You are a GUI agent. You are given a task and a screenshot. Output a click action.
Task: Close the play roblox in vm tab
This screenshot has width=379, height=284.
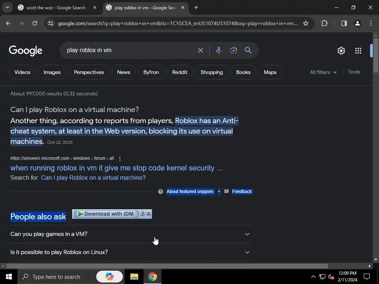coord(183,7)
